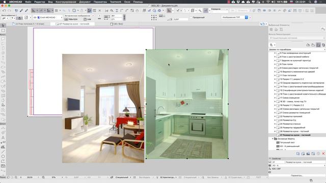Collapse the Основные Макеты folder
Viewport: 326px width, 183px height.
tap(273, 139)
